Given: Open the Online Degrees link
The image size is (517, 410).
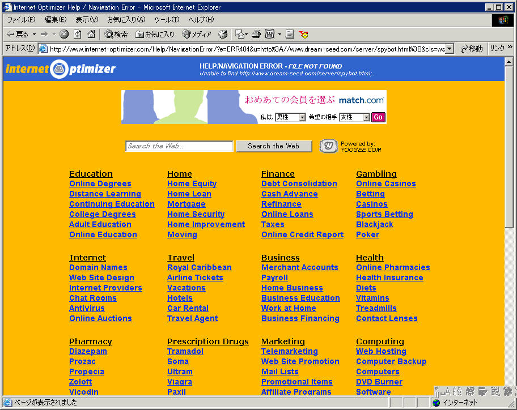Looking at the screenshot, I should tap(100, 183).
